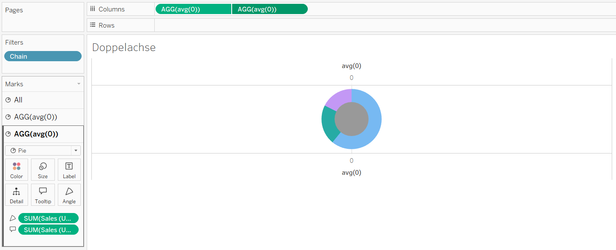Select the right AGG(avg(0)) Columns pill
The width and height of the screenshot is (616, 250).
tap(270, 9)
